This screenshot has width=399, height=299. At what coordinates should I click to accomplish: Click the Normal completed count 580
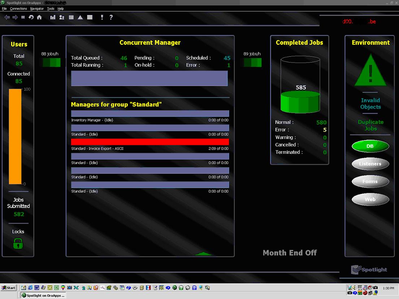click(x=321, y=122)
